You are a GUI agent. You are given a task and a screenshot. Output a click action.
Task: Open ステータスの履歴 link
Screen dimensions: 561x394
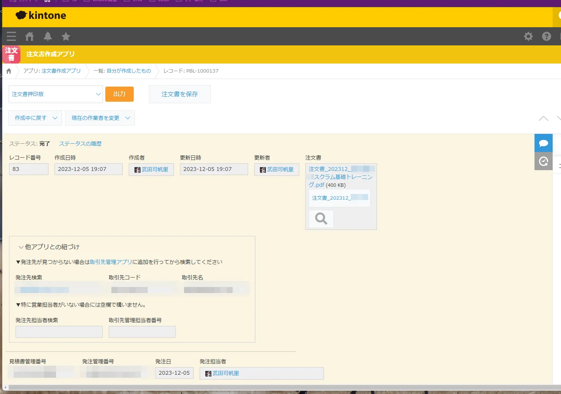coord(80,144)
